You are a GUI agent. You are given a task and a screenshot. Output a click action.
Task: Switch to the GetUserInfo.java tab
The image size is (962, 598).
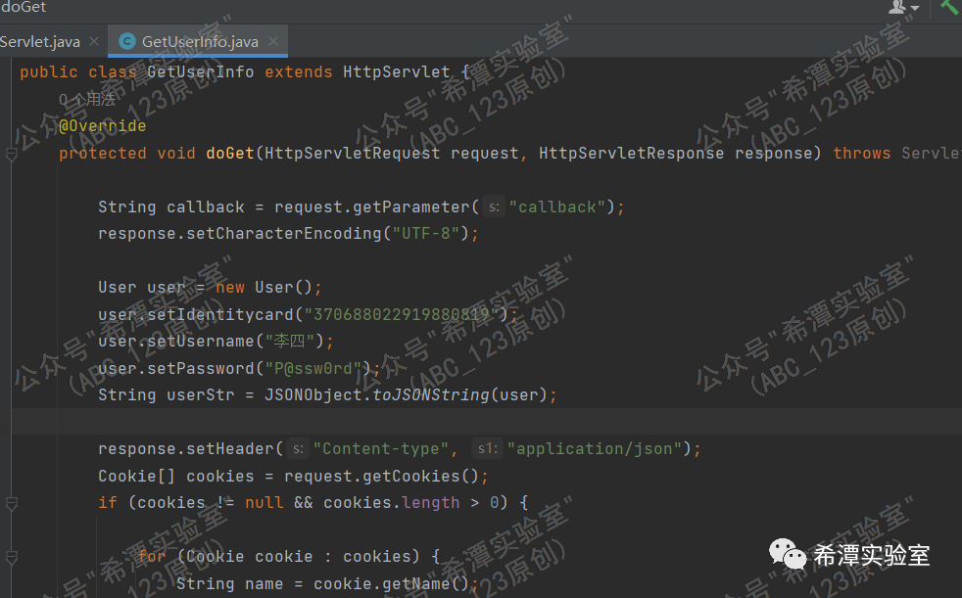pos(200,42)
